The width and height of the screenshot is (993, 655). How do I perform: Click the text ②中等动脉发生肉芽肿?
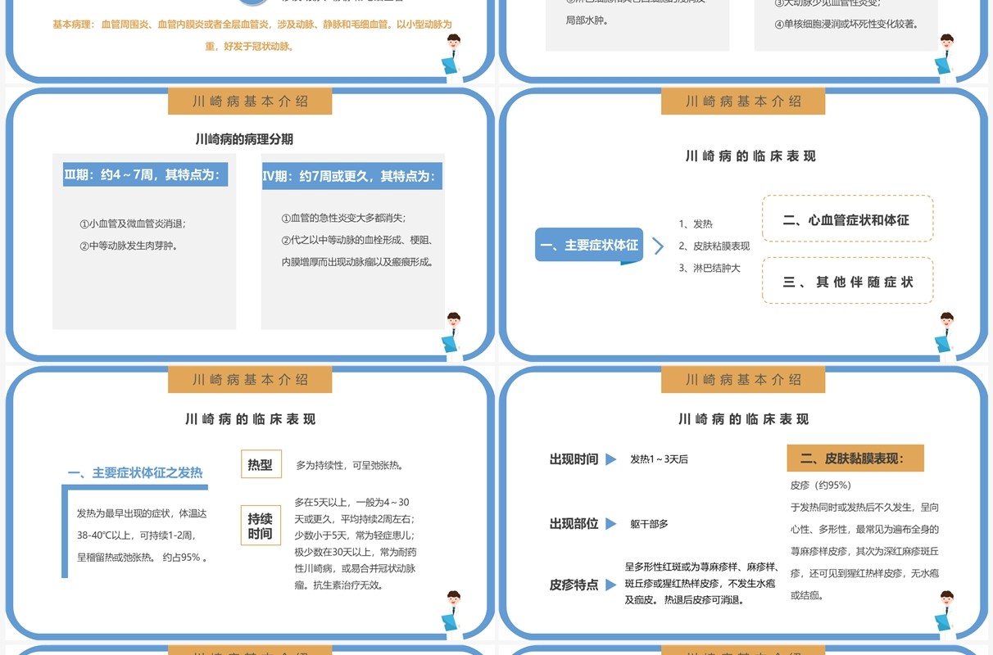tap(129, 245)
